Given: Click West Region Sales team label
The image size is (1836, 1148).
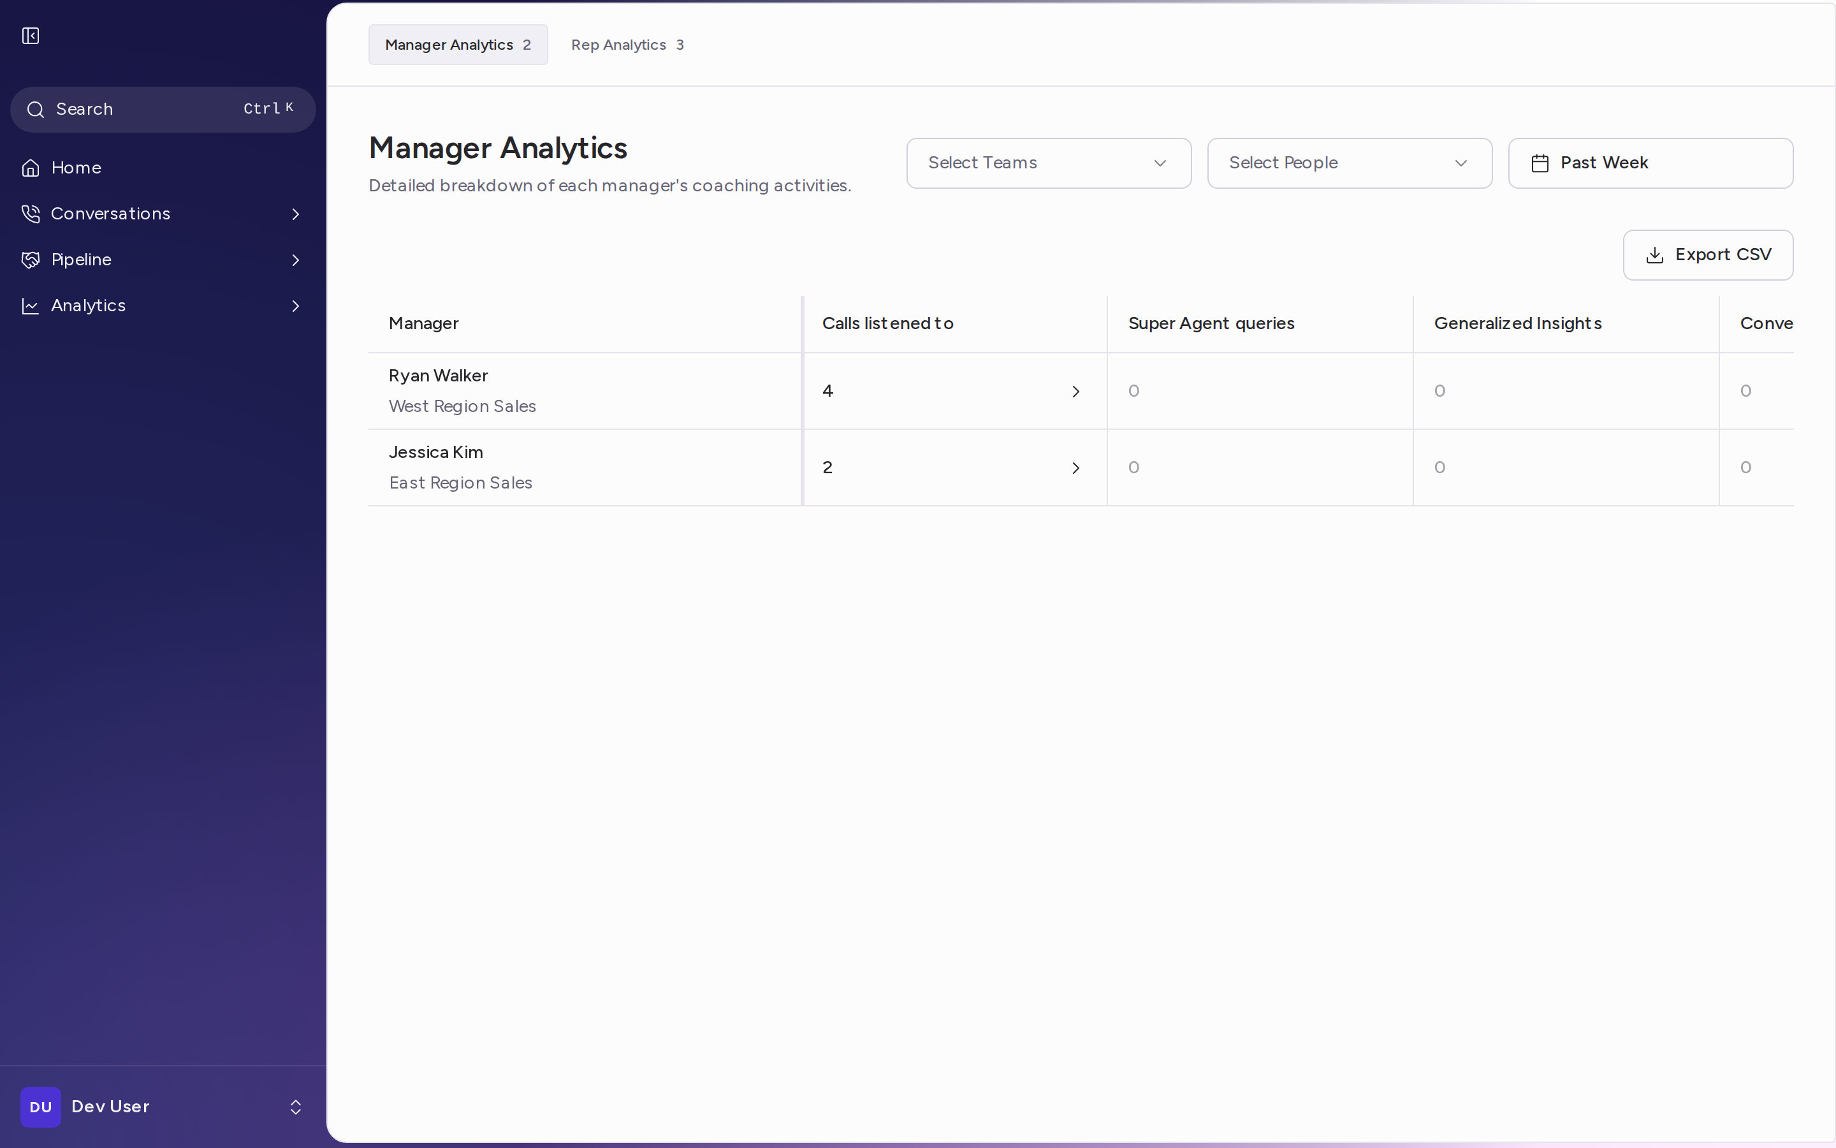Looking at the screenshot, I should click(x=462, y=406).
